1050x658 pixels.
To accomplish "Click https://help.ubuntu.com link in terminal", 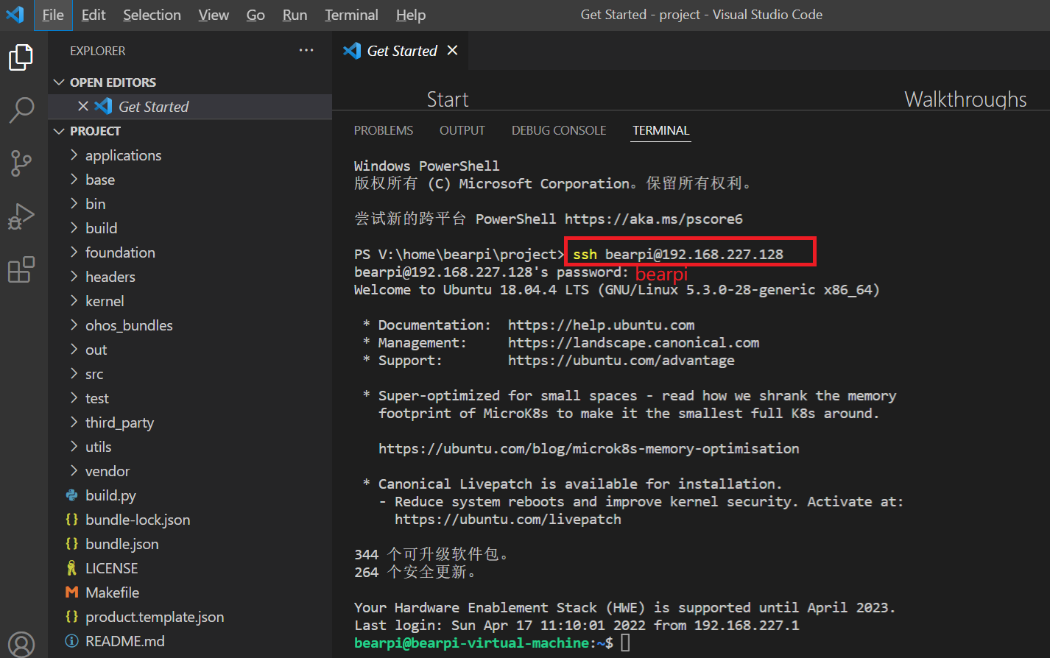I will pyautogui.click(x=601, y=325).
